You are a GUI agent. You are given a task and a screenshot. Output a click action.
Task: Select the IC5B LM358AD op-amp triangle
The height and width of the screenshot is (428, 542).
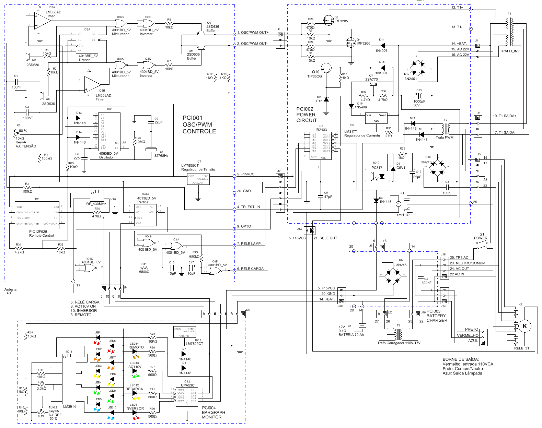[93, 85]
